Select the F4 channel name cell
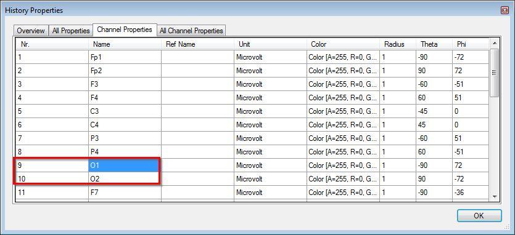Viewport: 515px width, 235px height. coord(125,98)
